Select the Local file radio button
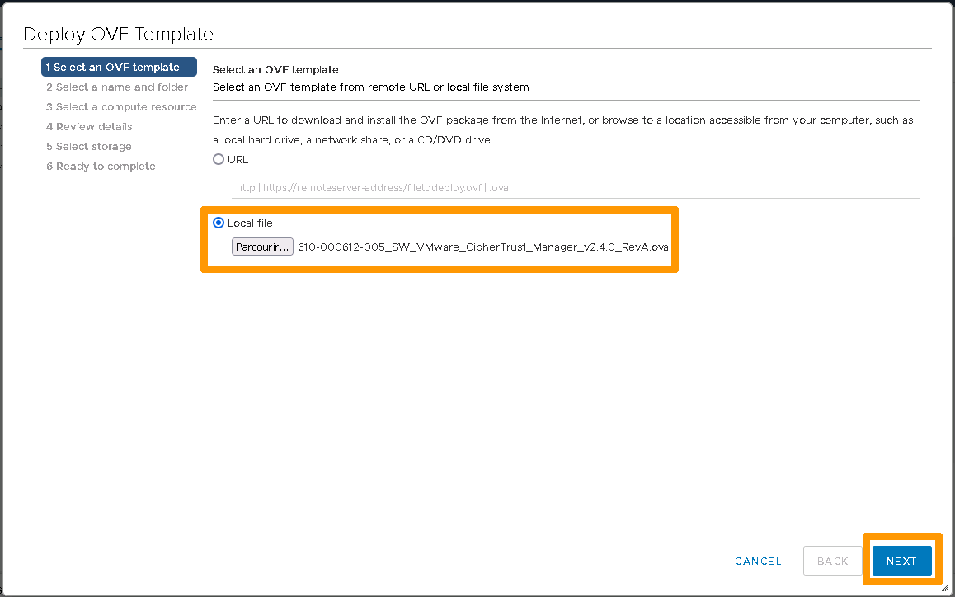 219,223
